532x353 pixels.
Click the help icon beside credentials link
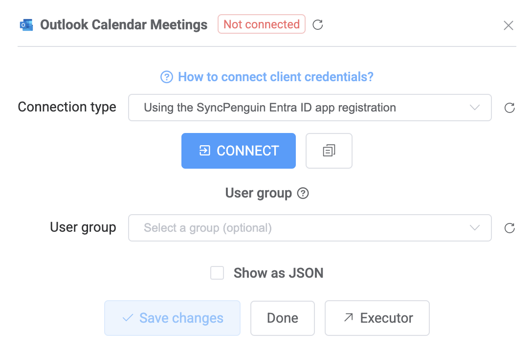167,77
